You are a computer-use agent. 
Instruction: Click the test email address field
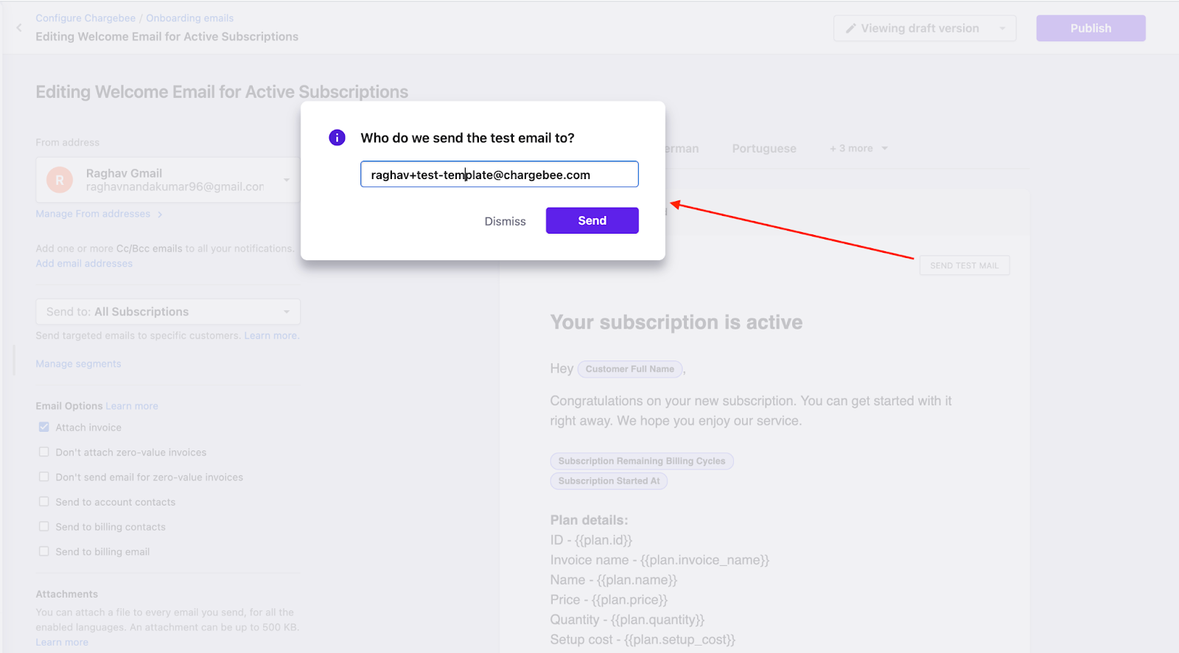click(499, 175)
